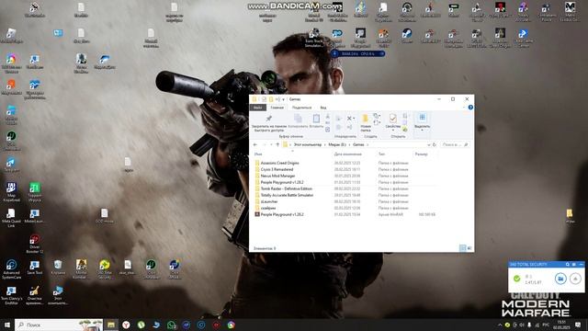Show hidden tray icons chevron
The image size is (588, 331).
tap(500, 325)
